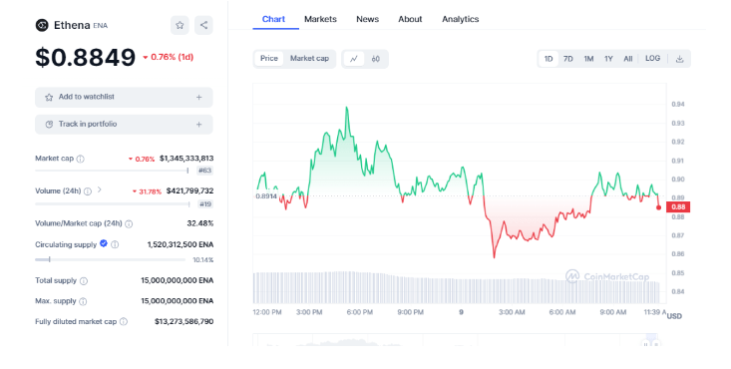Open the Total supply info icon
Viewport: 731px width, 369px height.
84,281
